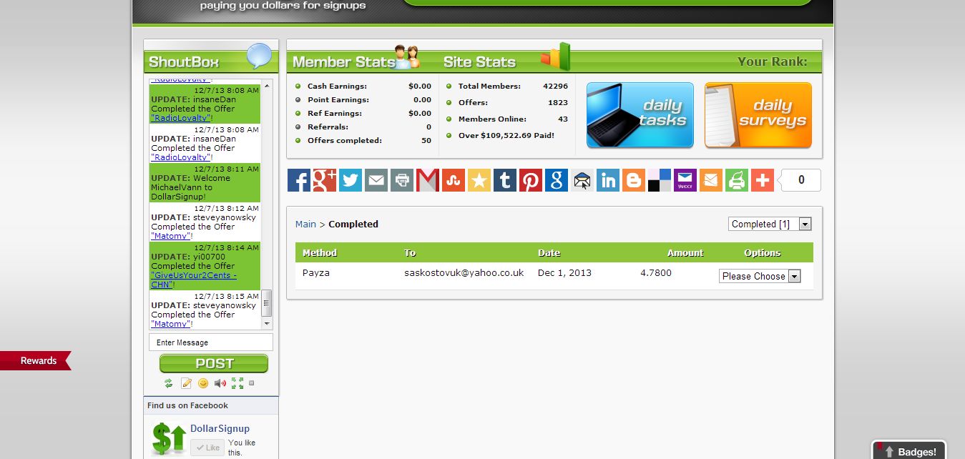Screen dimensions: 965x459
Task: Open the smiley emoticon picker
Action: 203,383
